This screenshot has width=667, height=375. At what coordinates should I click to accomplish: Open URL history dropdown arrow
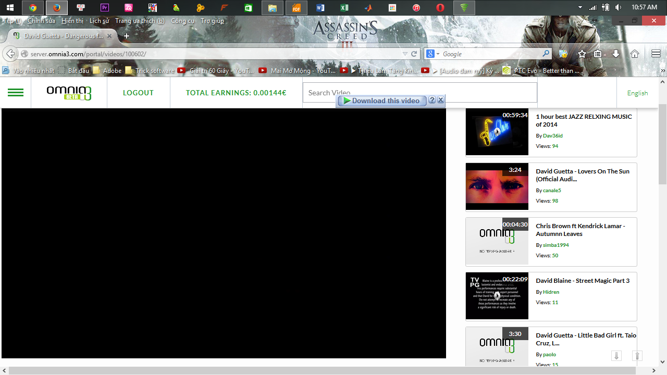(405, 54)
